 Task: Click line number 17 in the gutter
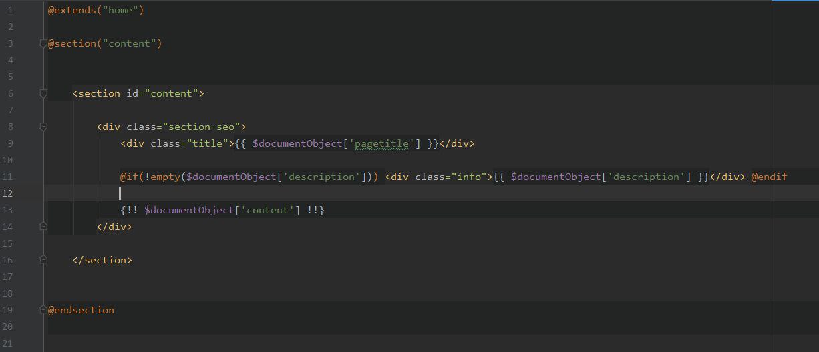pos(7,277)
